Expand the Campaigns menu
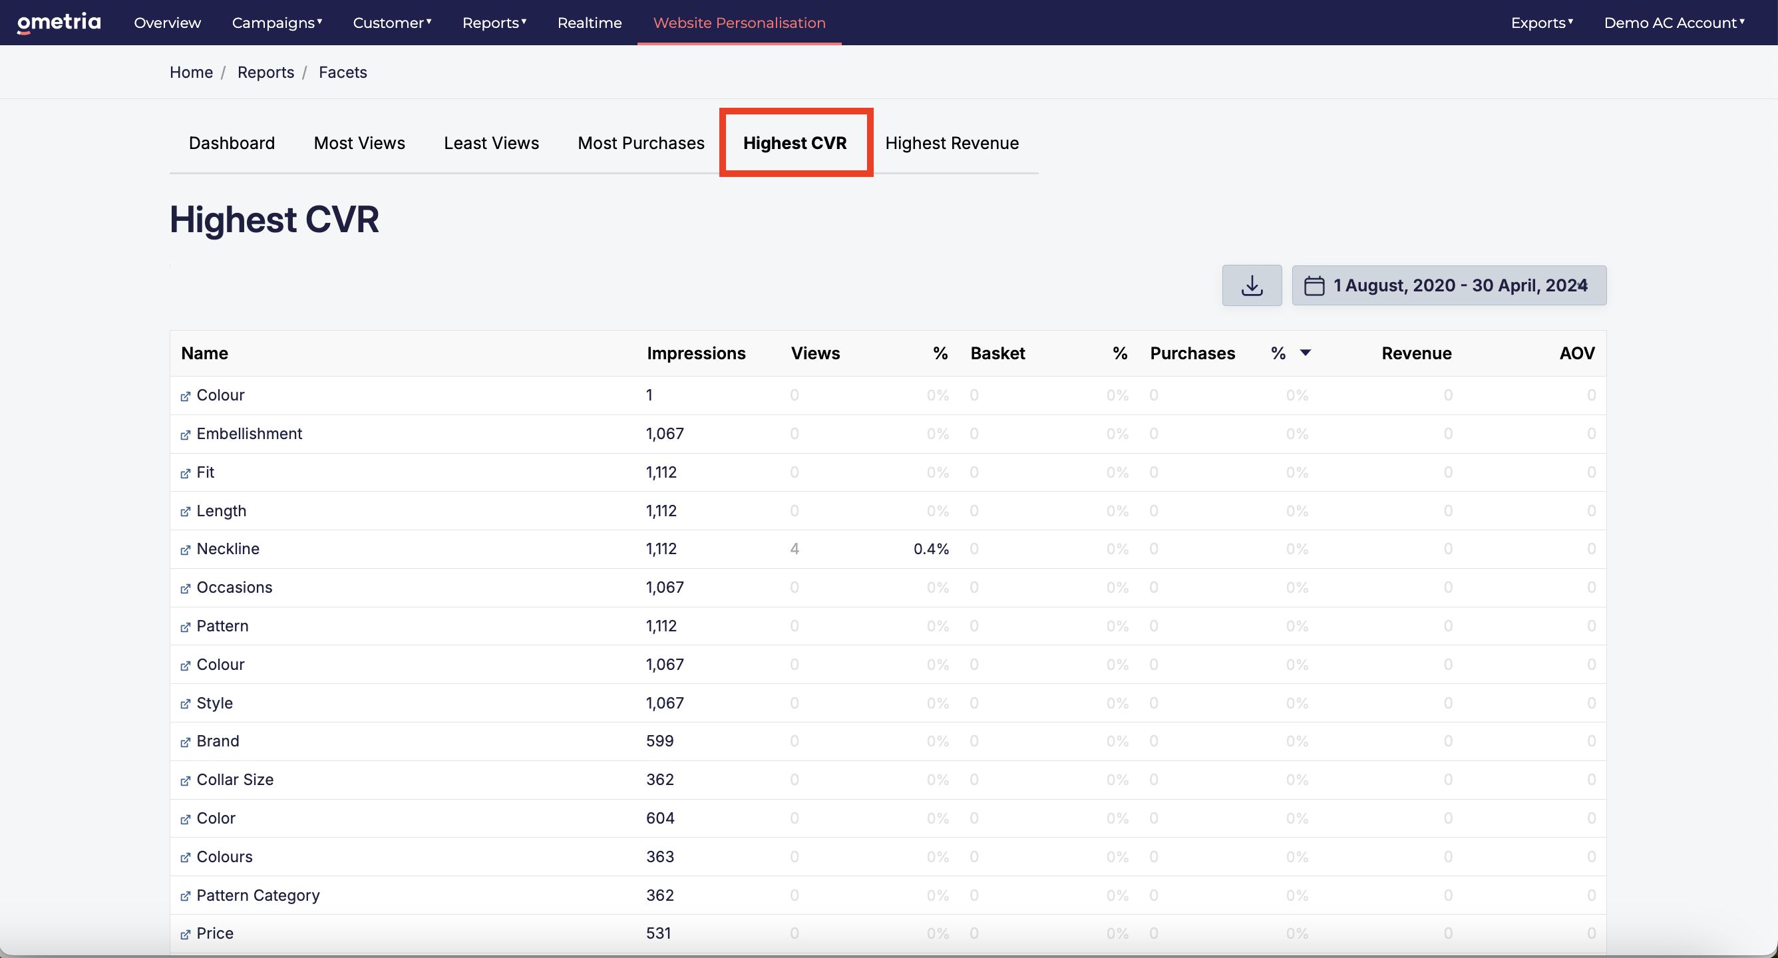 [277, 23]
